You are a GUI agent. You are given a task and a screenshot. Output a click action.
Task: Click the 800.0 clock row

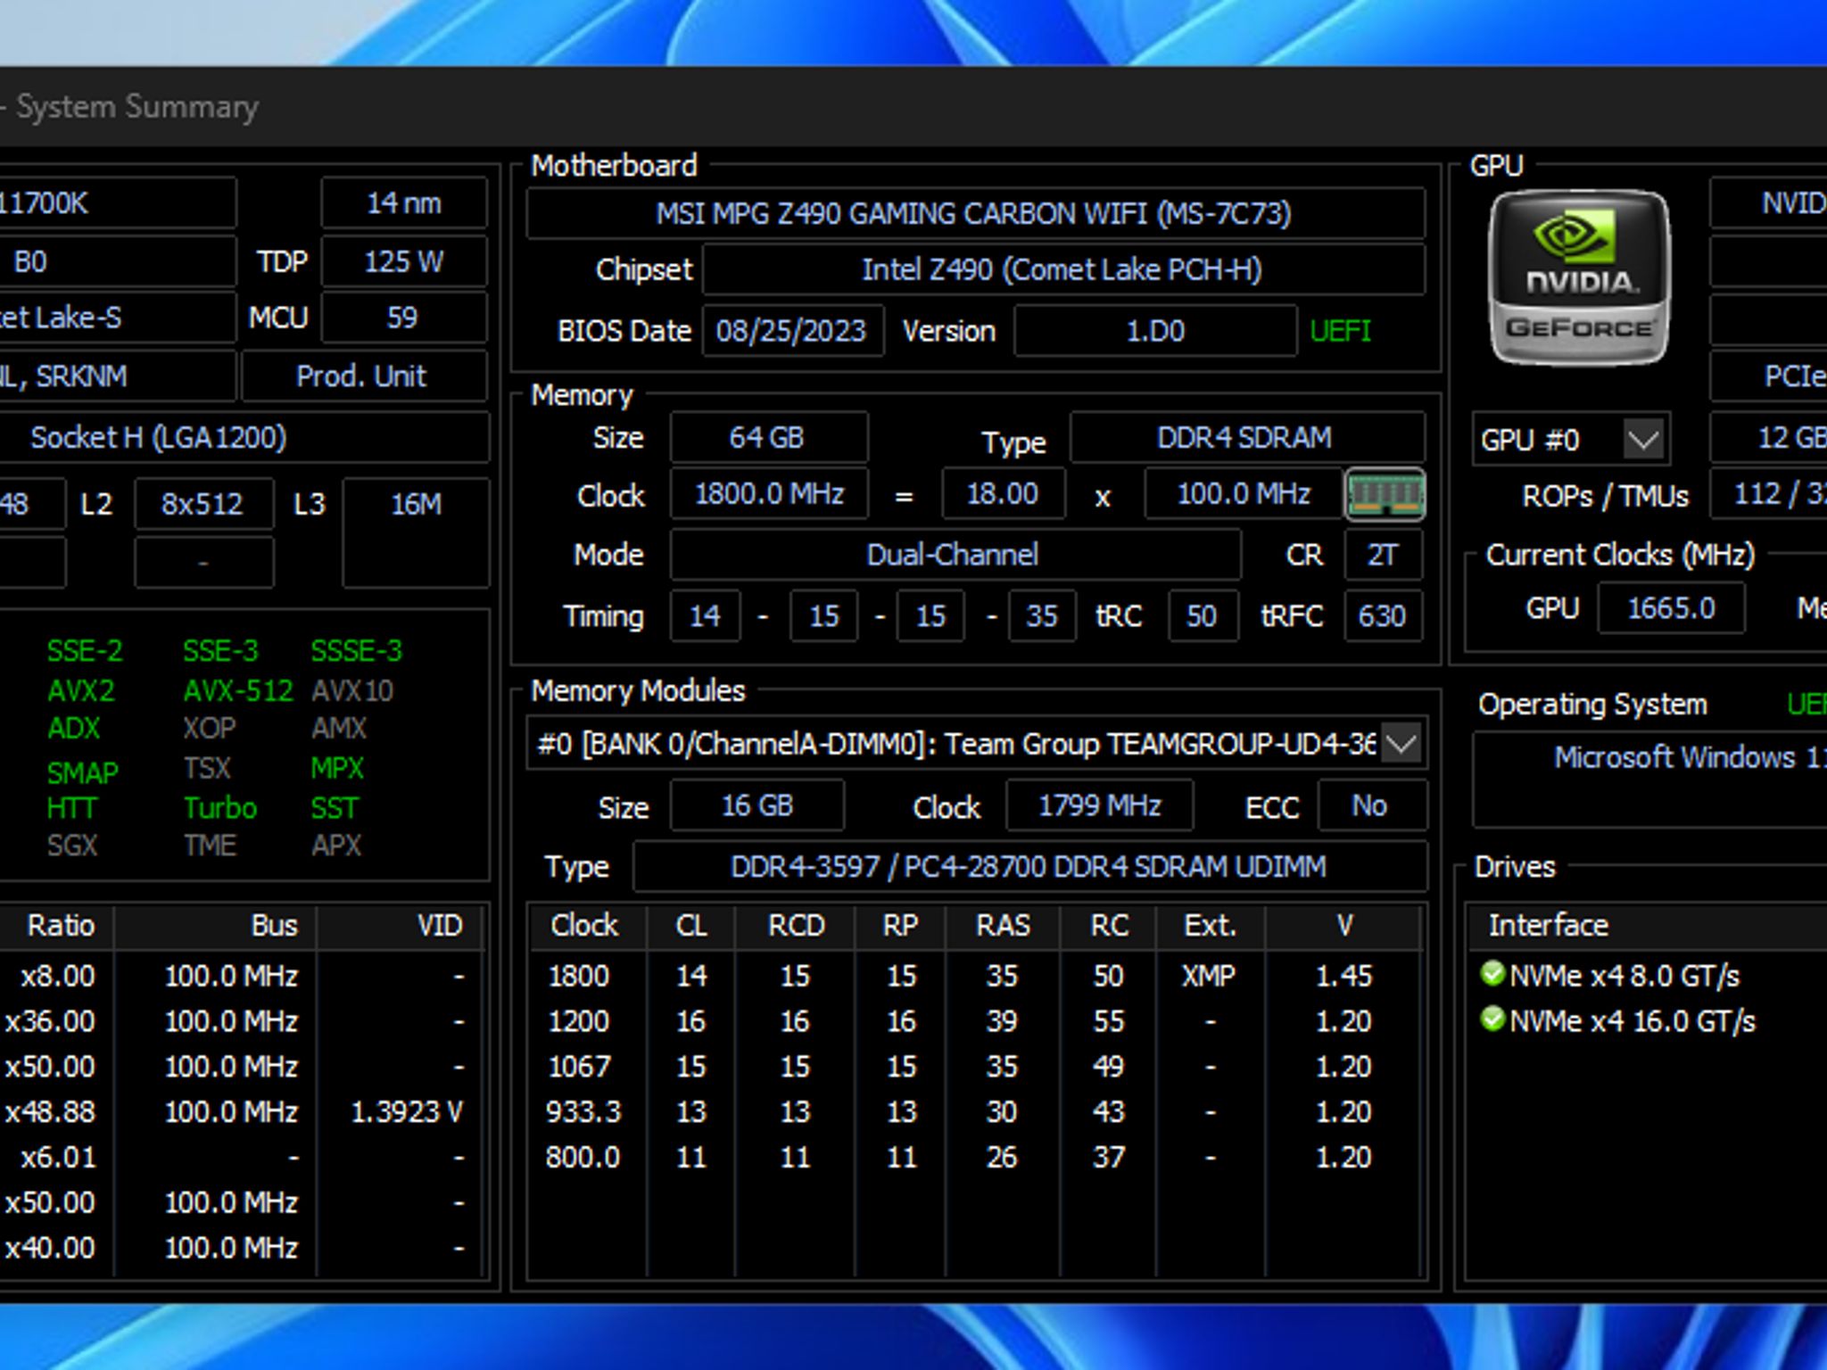click(974, 1157)
